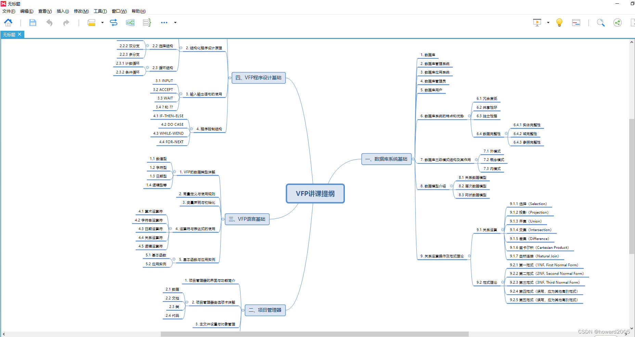Open the 修改(M) menu

pos(81,11)
